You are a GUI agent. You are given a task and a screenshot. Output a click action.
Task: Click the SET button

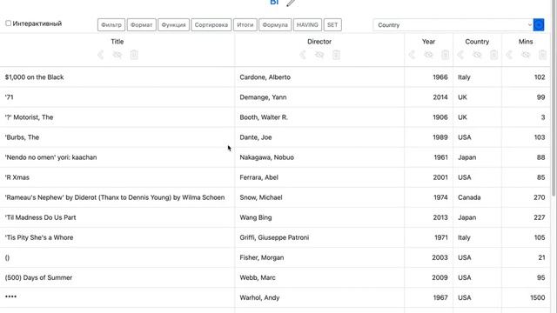click(x=332, y=25)
